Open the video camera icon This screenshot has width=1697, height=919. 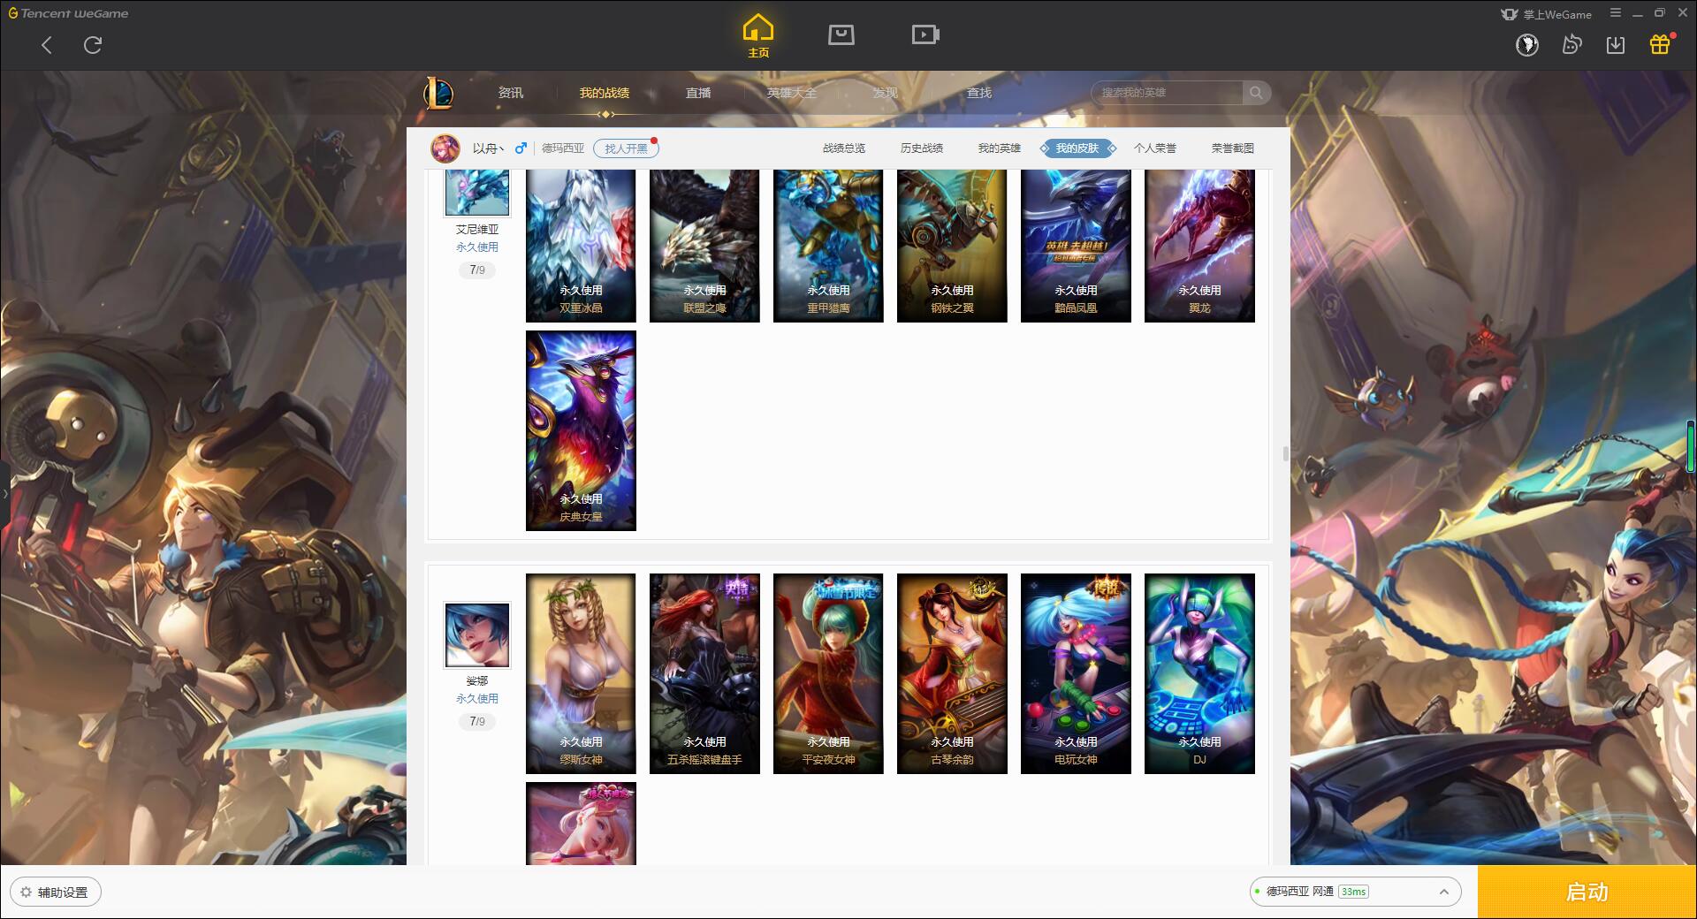click(925, 35)
